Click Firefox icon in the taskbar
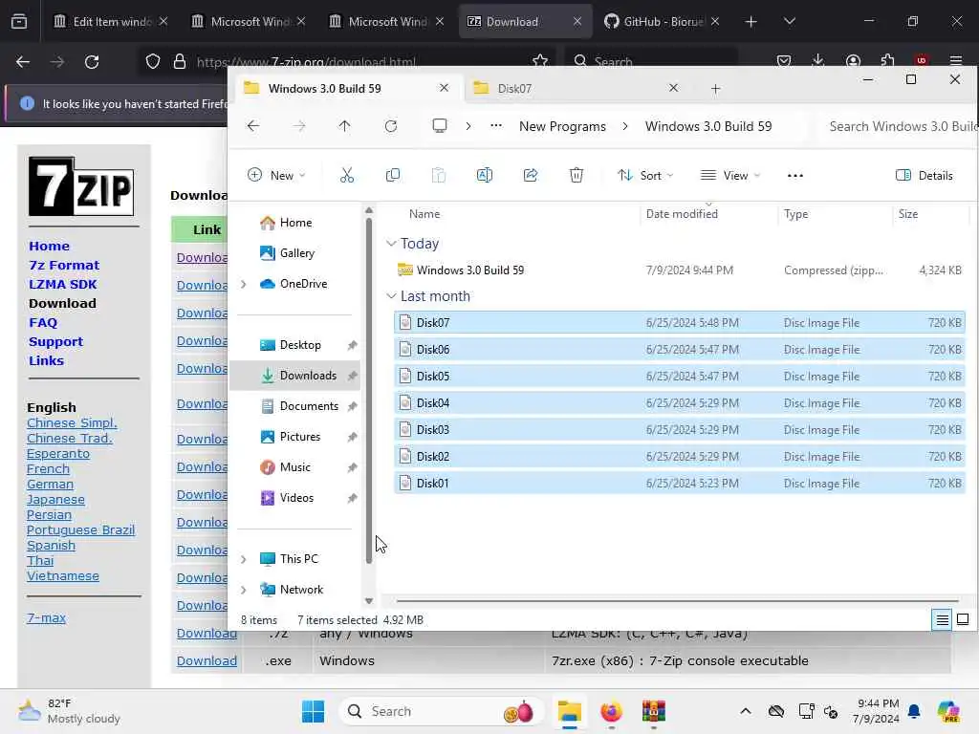The height and width of the screenshot is (734, 979). [611, 711]
